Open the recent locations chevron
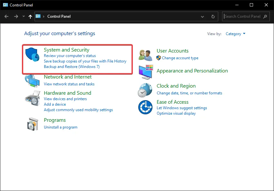274x191 pixels. click(x=24, y=16)
